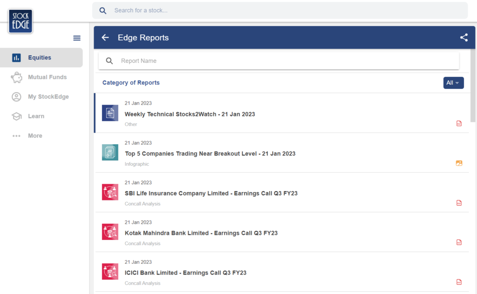Click the Report Name search field

(x=279, y=61)
